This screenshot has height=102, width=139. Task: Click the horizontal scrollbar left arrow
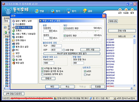click(x=5, y=88)
